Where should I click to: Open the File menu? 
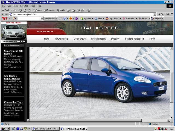click(x=4, y=6)
